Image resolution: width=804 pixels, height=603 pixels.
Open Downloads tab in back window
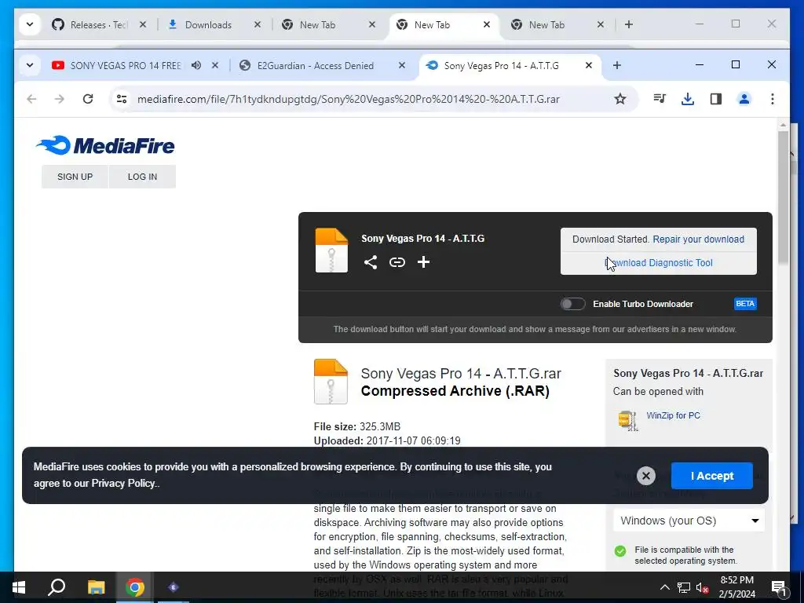click(208, 24)
